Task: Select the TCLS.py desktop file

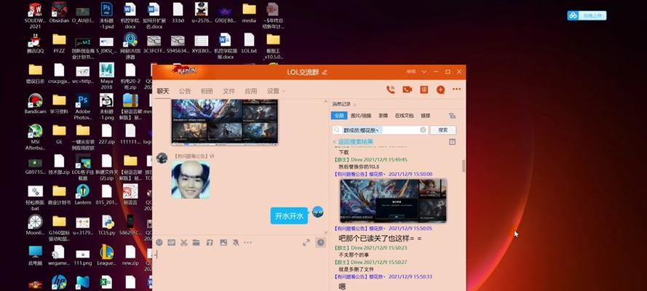Action: tap(106, 225)
